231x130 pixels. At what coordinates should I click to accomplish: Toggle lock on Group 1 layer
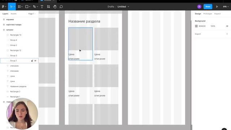(x=32, y=61)
